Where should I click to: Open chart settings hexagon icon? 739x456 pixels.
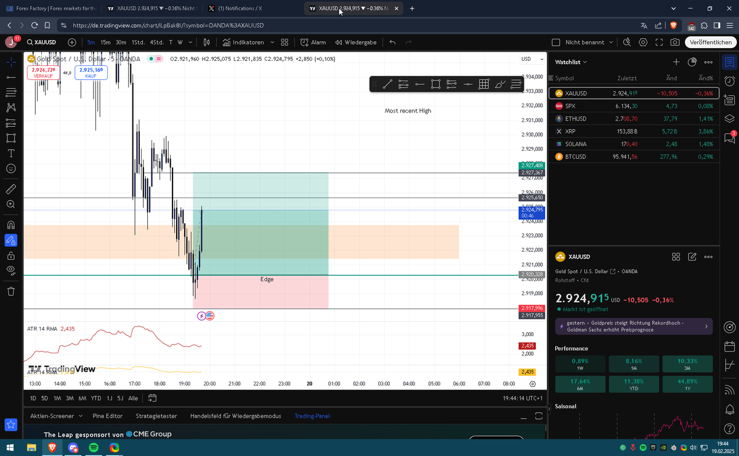coord(643,42)
